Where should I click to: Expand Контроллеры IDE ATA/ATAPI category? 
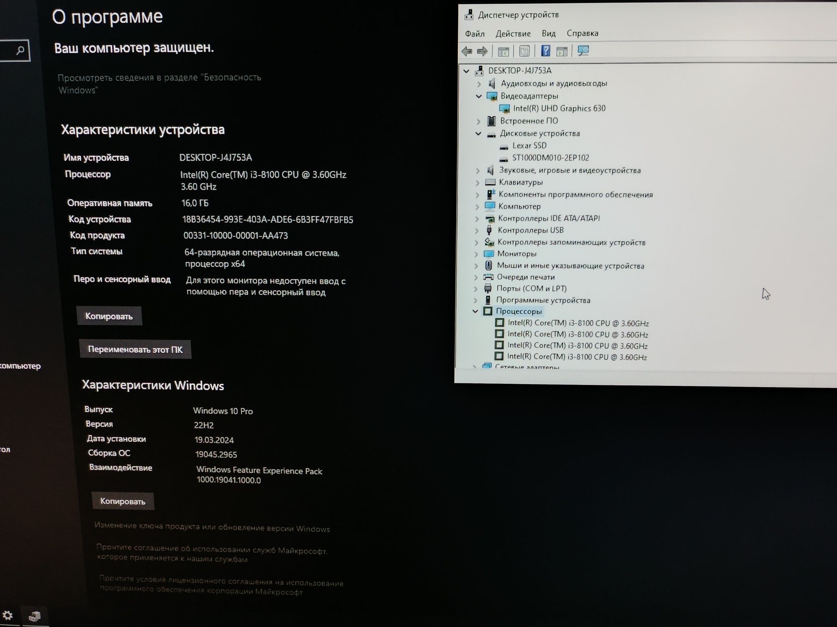pos(477,219)
